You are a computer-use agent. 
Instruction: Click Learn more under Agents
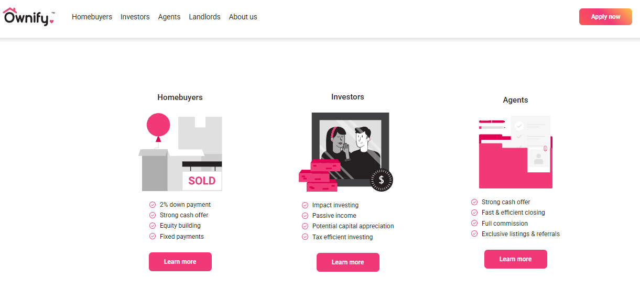(x=515, y=259)
